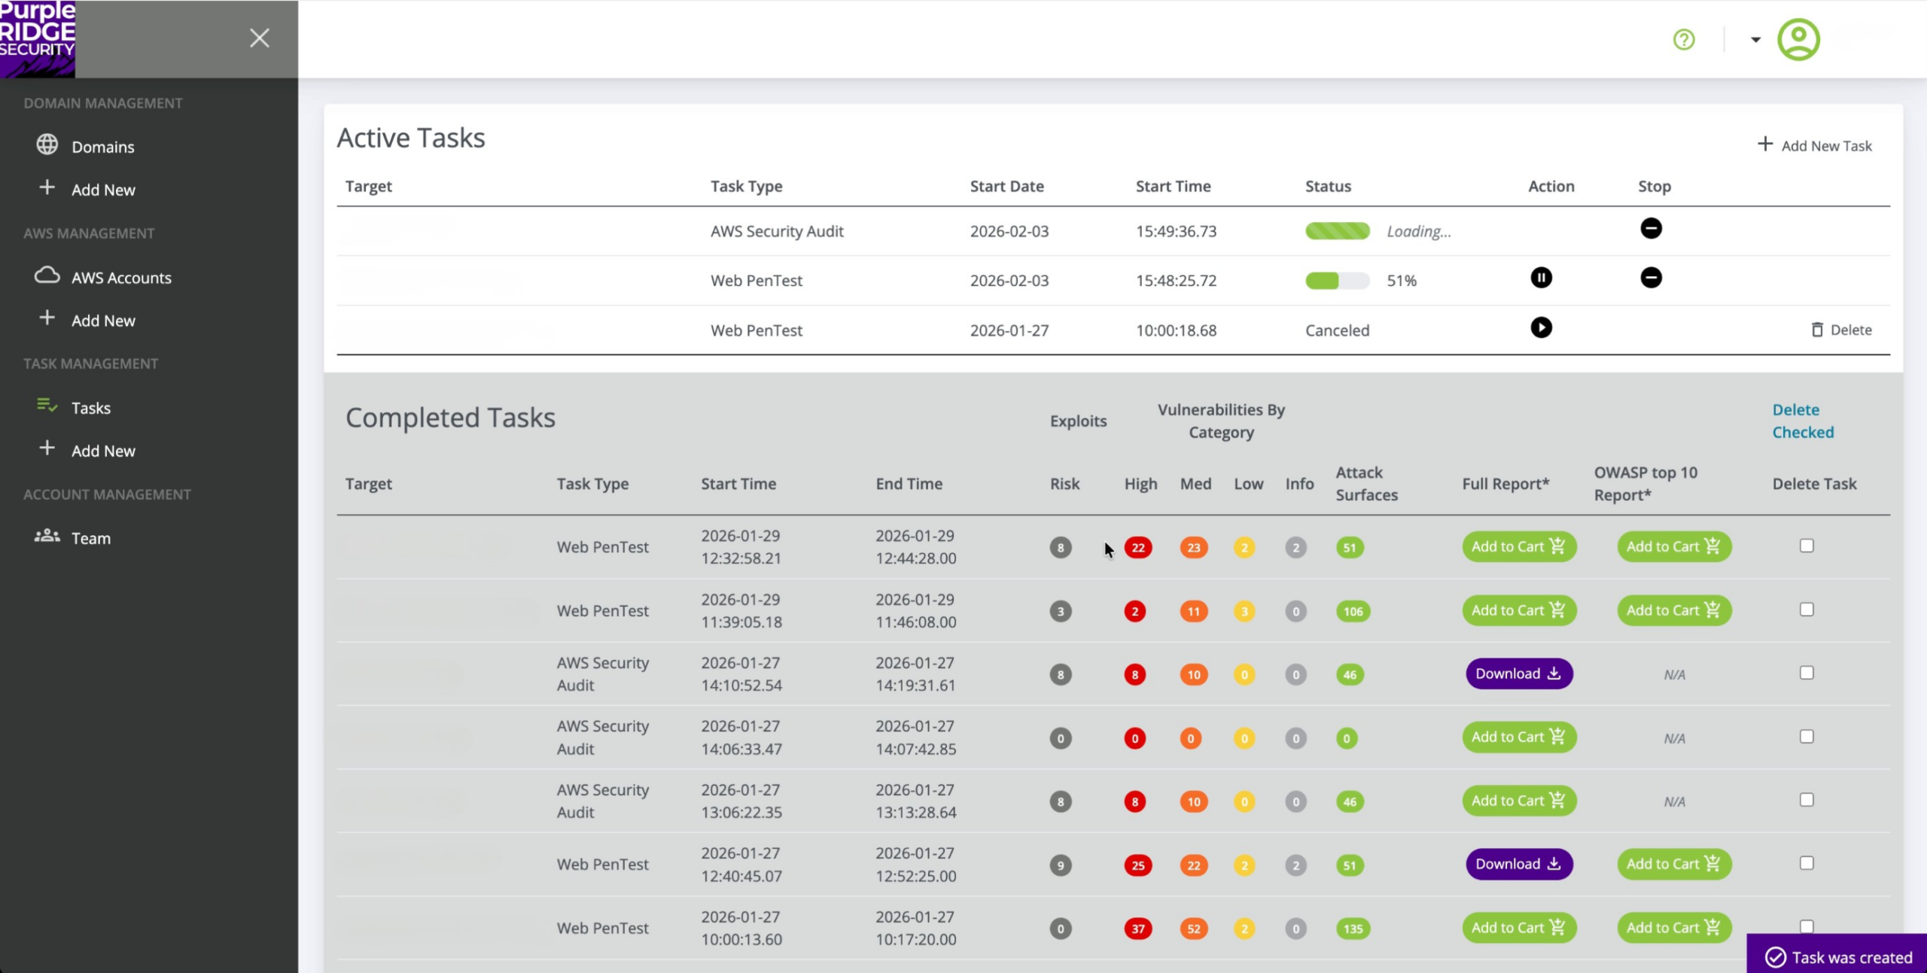Expand the account dropdown arrow in header
The image size is (1927, 973).
click(1755, 40)
